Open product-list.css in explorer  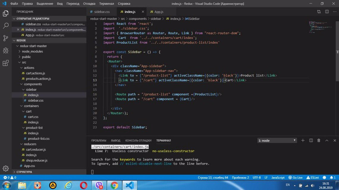tap(38, 138)
